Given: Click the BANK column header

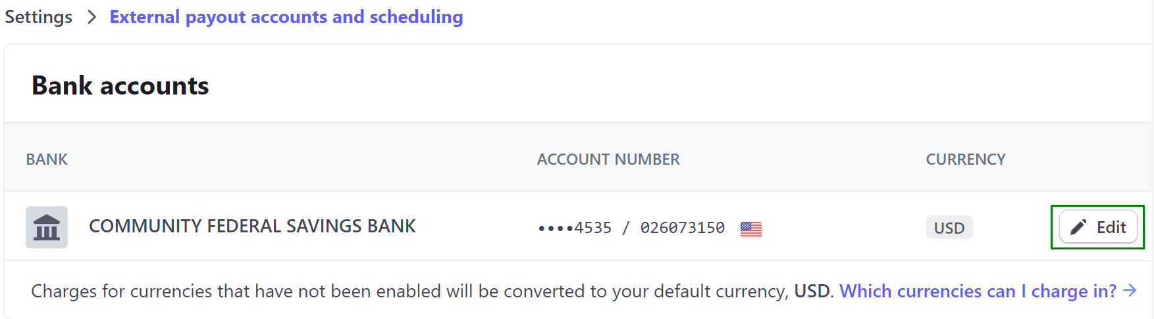Looking at the screenshot, I should coord(47,159).
